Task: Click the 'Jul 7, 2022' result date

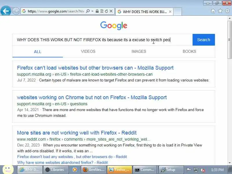Action: click(x=26, y=80)
